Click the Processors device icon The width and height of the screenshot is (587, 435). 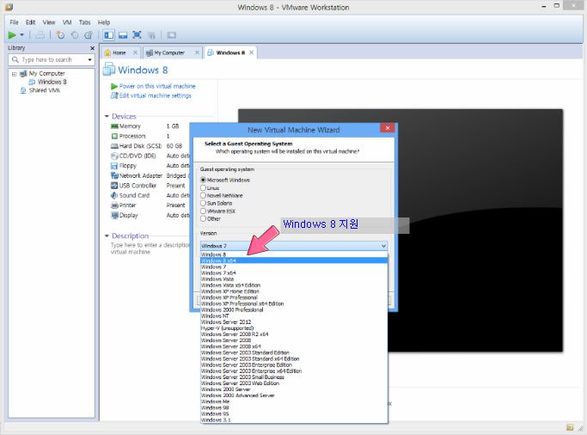point(114,136)
